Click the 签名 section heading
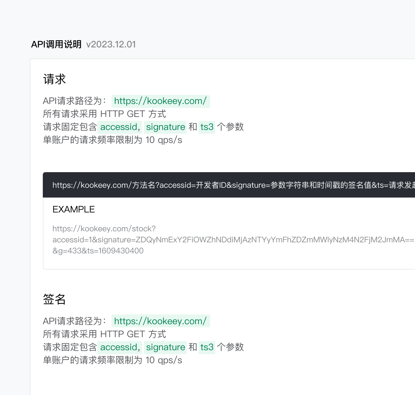 pos(54,299)
